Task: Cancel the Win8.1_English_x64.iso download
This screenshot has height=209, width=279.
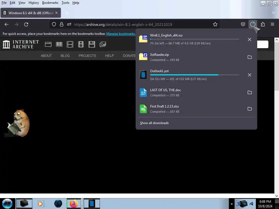Action: point(250,39)
